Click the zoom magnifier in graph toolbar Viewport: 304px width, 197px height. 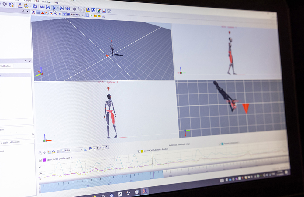pos(40,152)
